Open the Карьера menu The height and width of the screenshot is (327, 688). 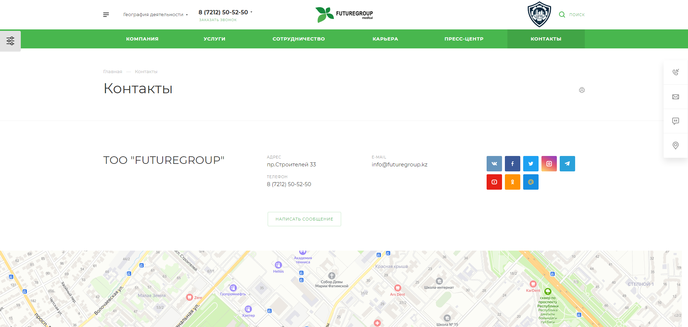(385, 39)
